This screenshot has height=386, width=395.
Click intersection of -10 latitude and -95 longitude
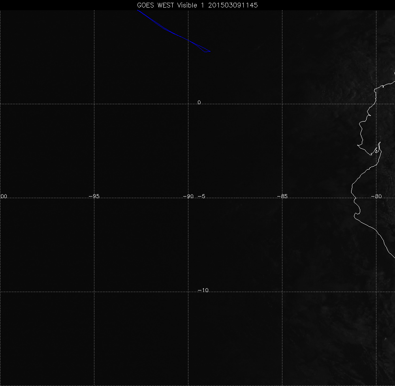[x=94, y=292]
